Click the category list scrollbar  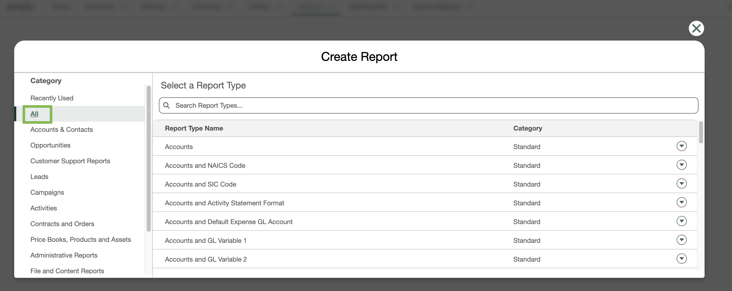pyautogui.click(x=148, y=159)
